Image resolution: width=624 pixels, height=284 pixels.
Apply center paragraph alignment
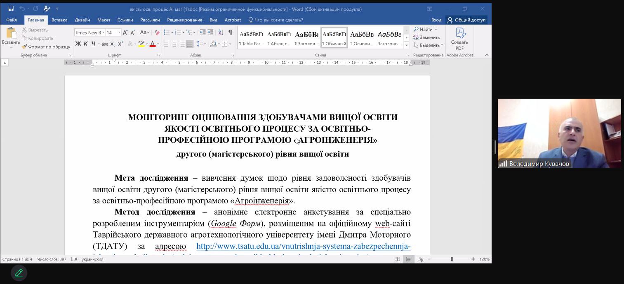(174, 44)
